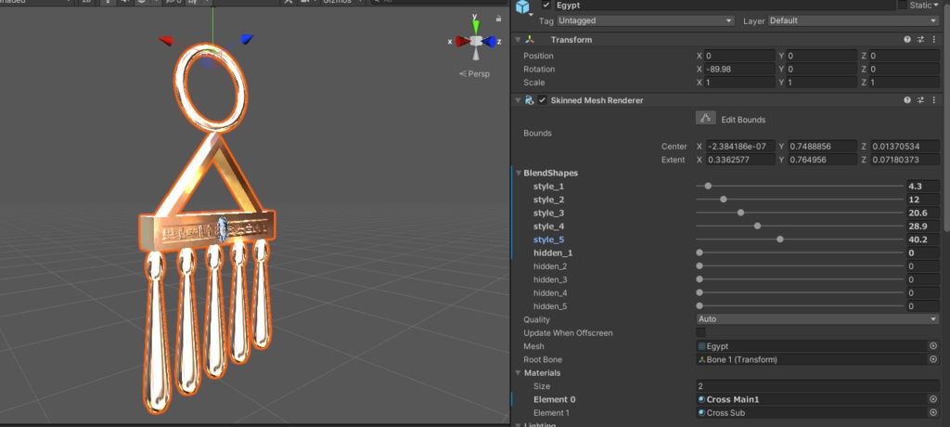Click the Bounds Center Y field

click(821, 147)
